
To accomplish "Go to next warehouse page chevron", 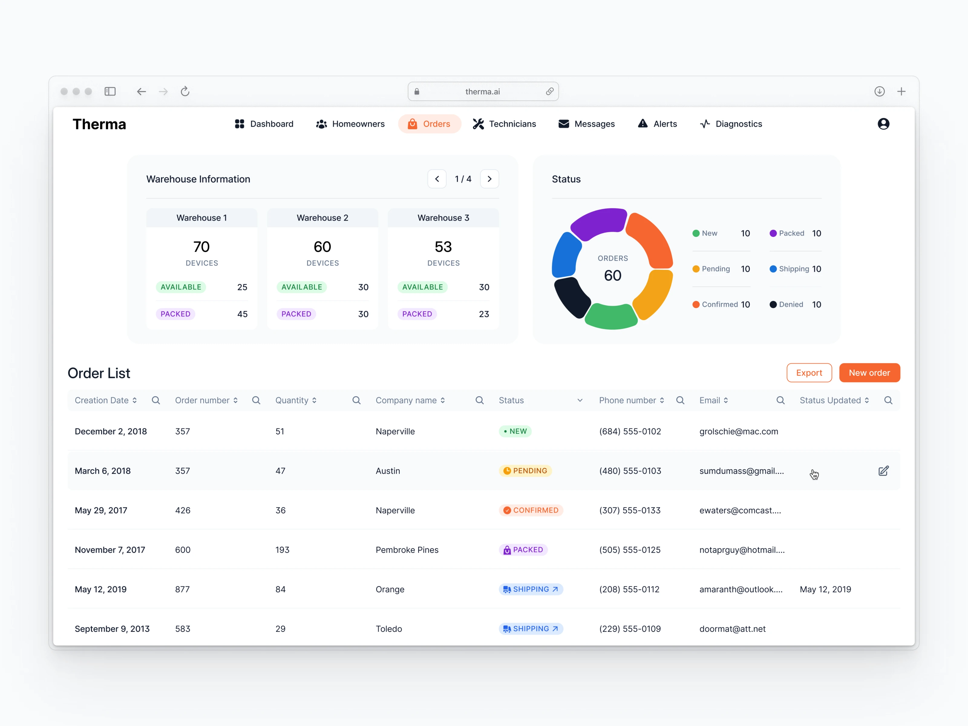I will point(489,179).
